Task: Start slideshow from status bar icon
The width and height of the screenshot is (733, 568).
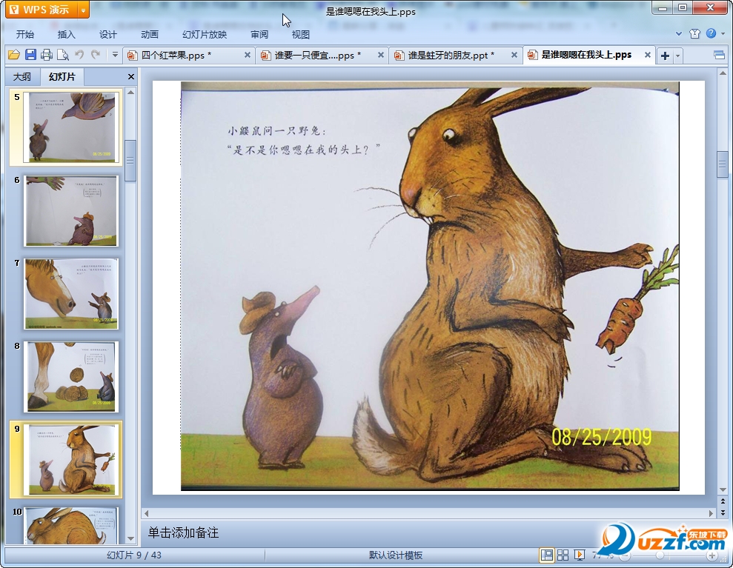Action: click(x=580, y=555)
